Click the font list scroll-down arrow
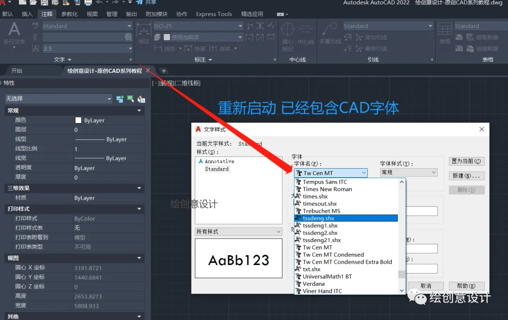Image resolution: width=508 pixels, height=320 pixels. (x=401, y=290)
